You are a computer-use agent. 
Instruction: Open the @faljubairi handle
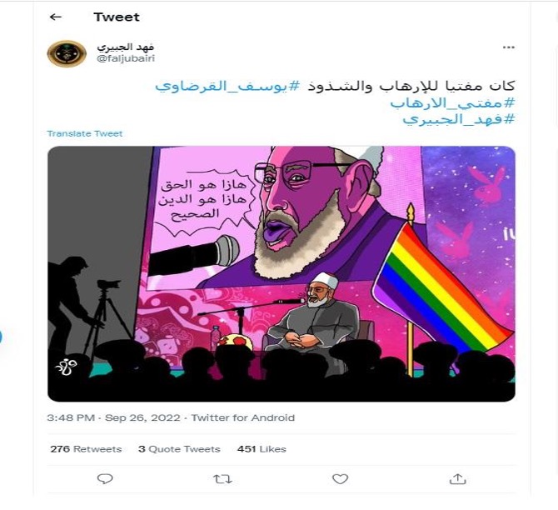point(126,58)
